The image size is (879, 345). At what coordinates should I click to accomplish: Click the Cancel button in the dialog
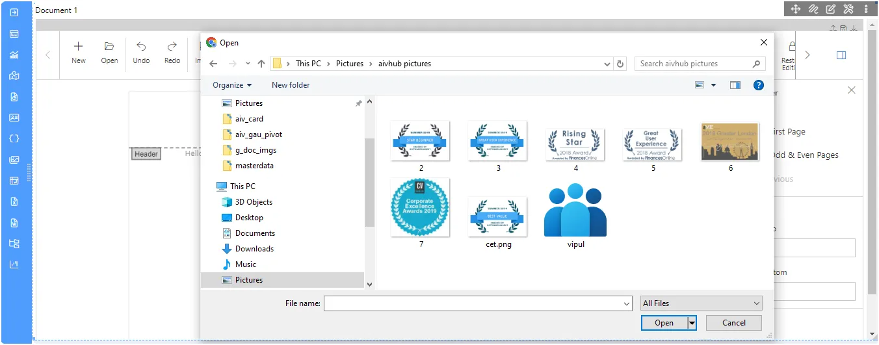coord(734,323)
